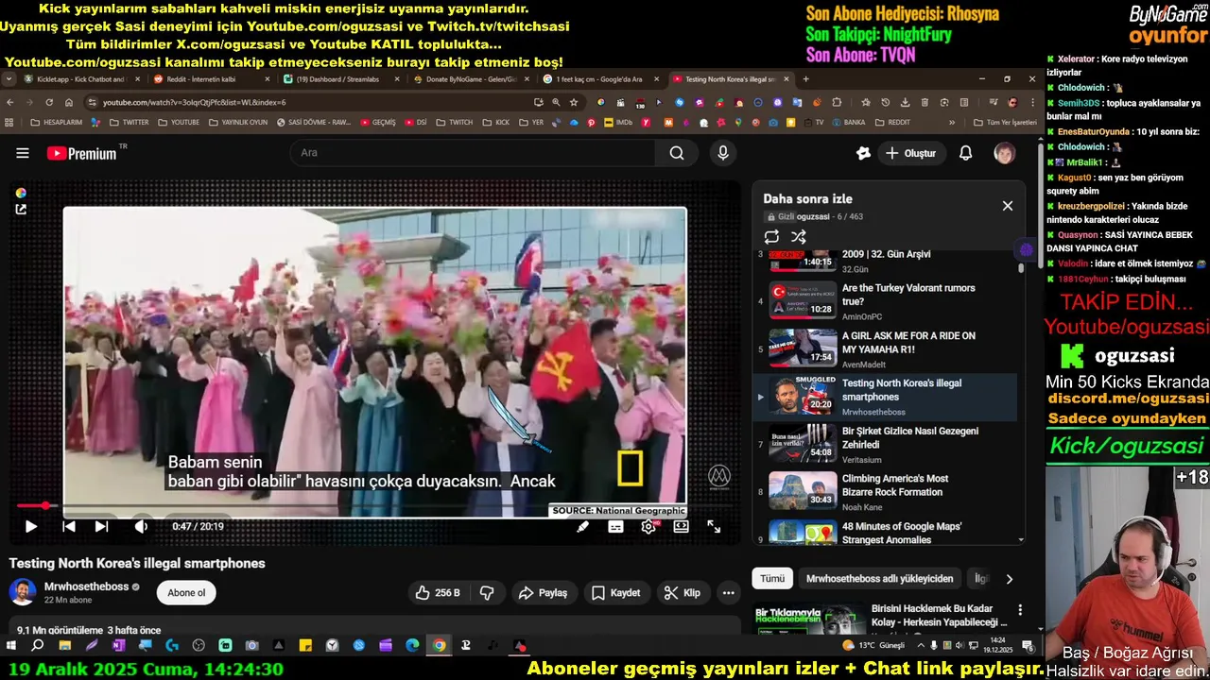The image size is (1210, 680).
Task: Subscribe using Abone ol button
Action: [186, 593]
